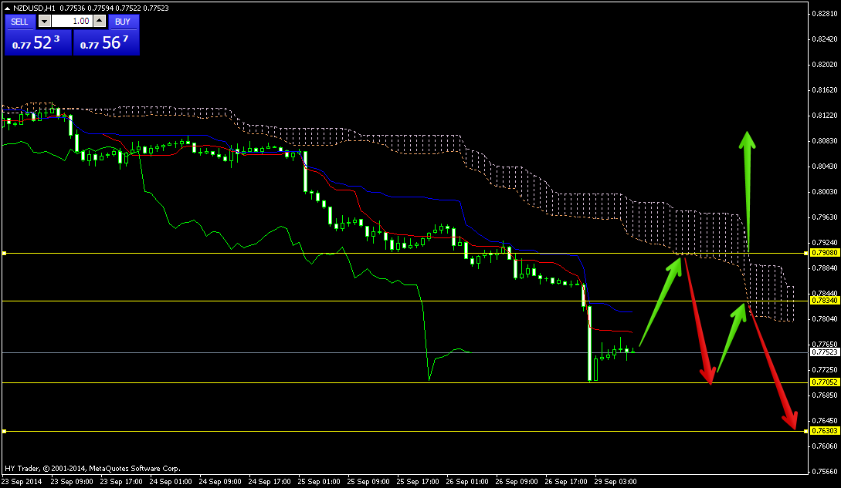
Task: Click the buy price 0.77 56 7 panel
Action: click(x=107, y=42)
